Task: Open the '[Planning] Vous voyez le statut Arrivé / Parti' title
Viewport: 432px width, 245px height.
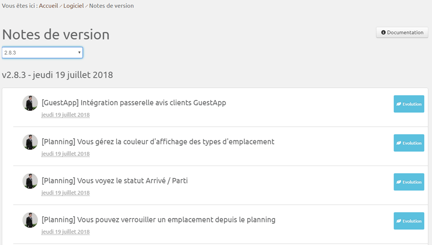Action: tap(114, 181)
